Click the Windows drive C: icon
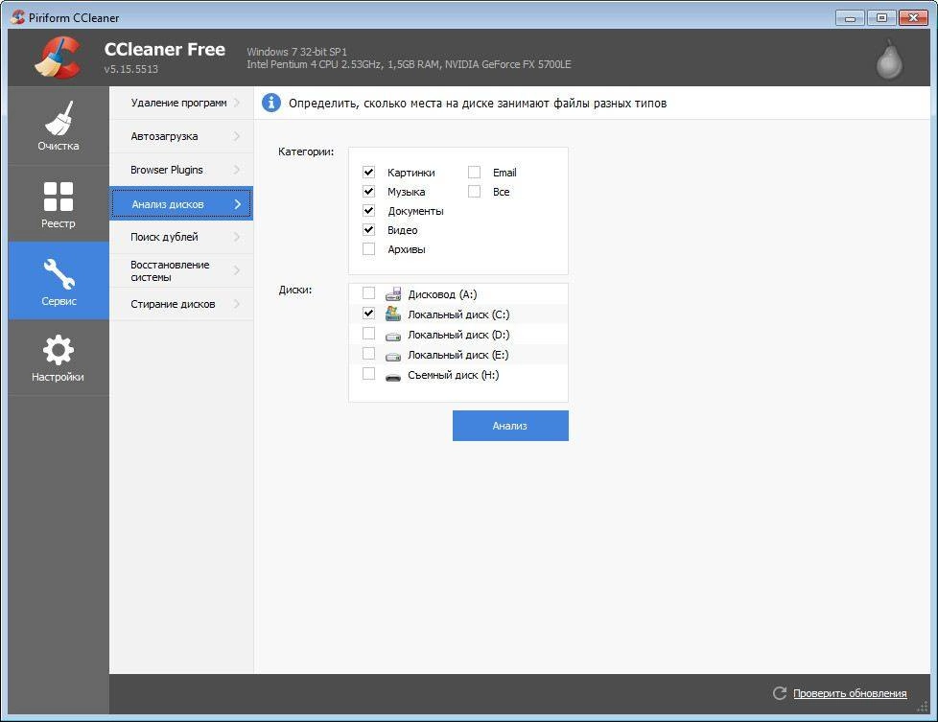938x722 pixels. (x=393, y=314)
